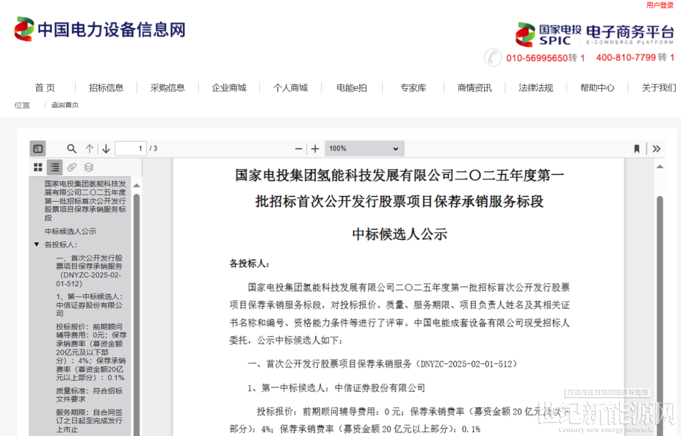Go to next page arrow
The width and height of the screenshot is (681, 436).
coord(106,149)
